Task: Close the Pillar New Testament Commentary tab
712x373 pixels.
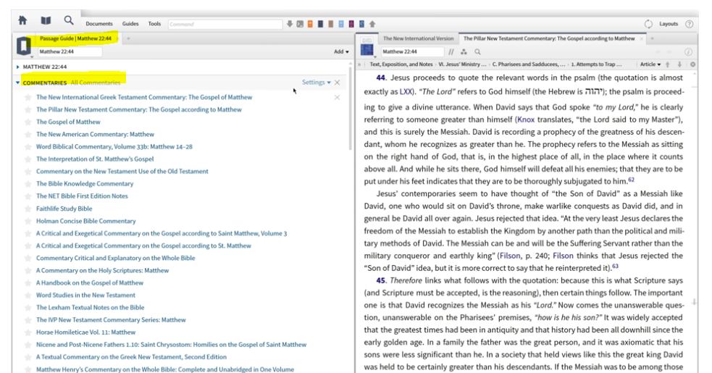Action: [642, 38]
